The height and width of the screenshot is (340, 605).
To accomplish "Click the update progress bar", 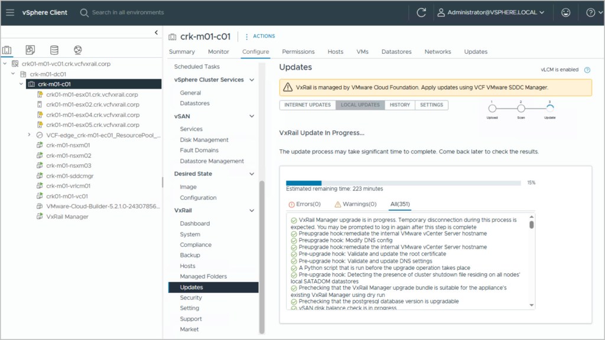I will 403,183.
